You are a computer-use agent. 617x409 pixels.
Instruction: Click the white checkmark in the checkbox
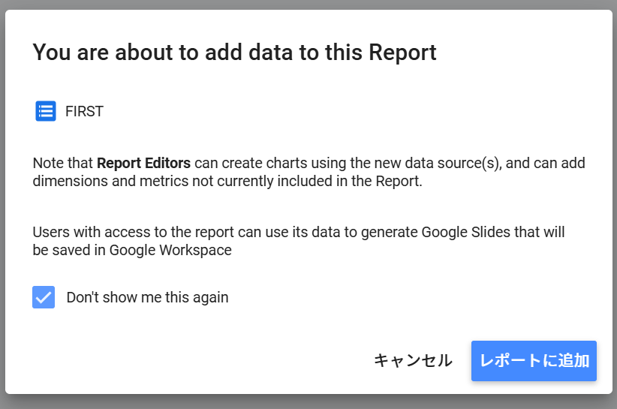click(44, 297)
